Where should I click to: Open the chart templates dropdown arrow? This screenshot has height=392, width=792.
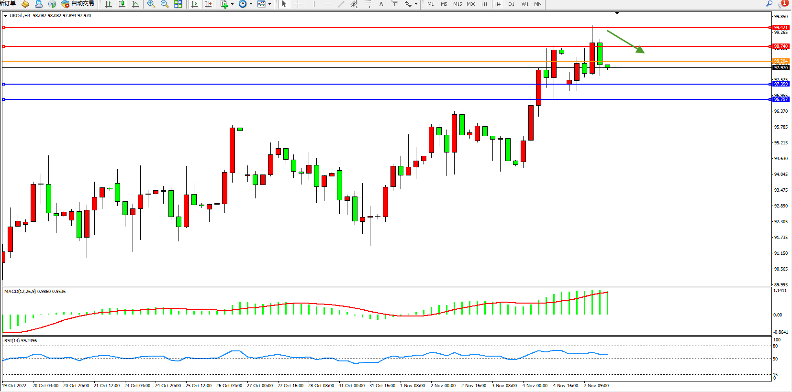[269, 4]
